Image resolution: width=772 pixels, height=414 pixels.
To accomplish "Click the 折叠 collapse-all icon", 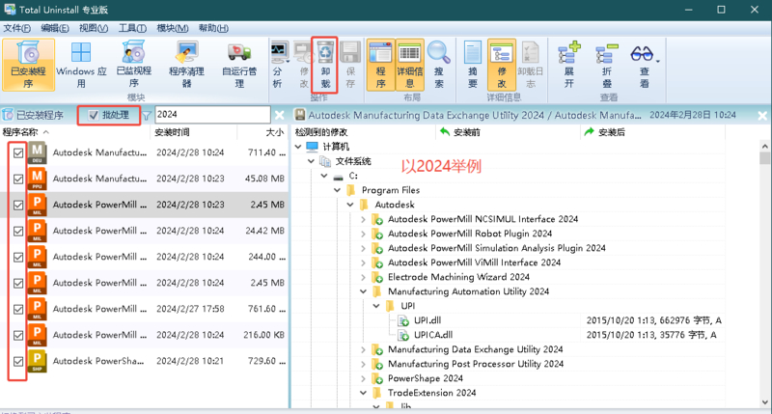I will coord(607,64).
